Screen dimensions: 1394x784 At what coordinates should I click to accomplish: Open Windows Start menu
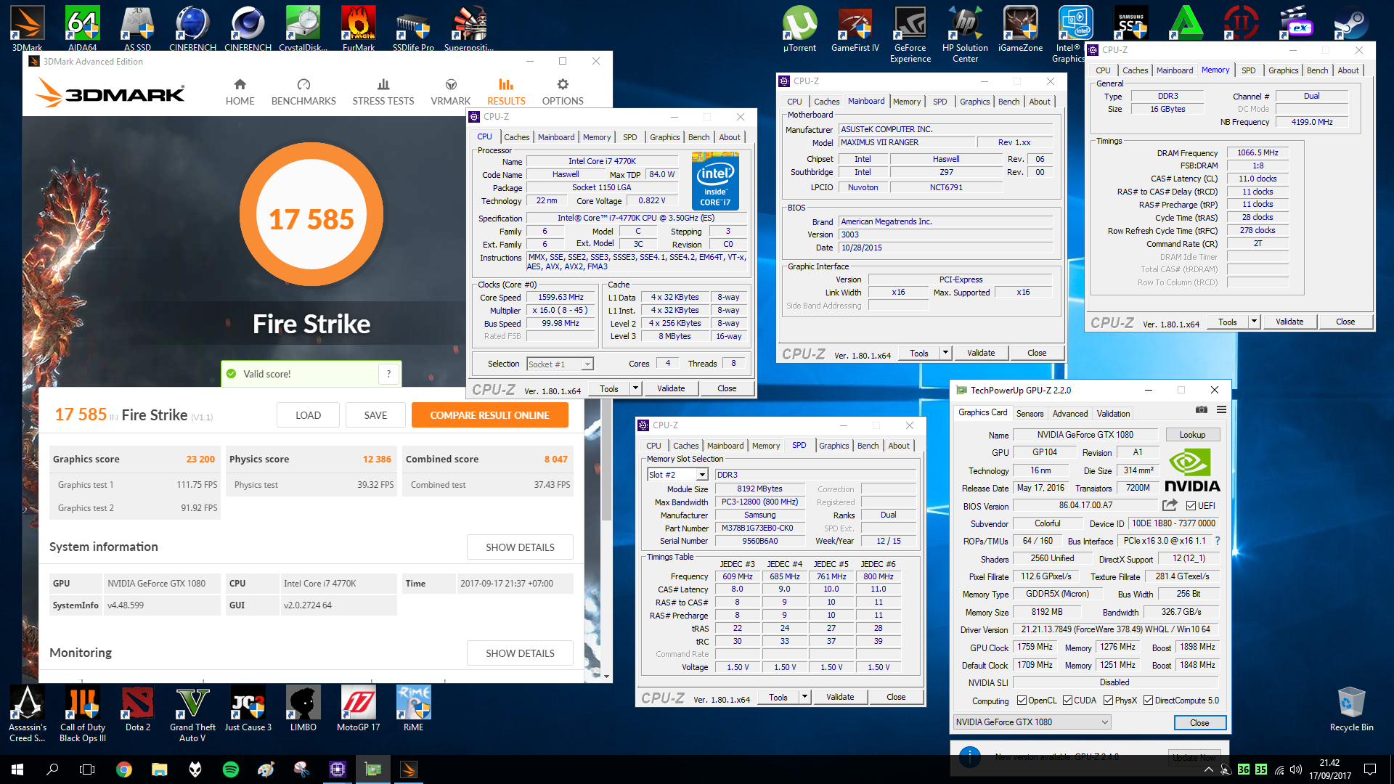pos(17,769)
